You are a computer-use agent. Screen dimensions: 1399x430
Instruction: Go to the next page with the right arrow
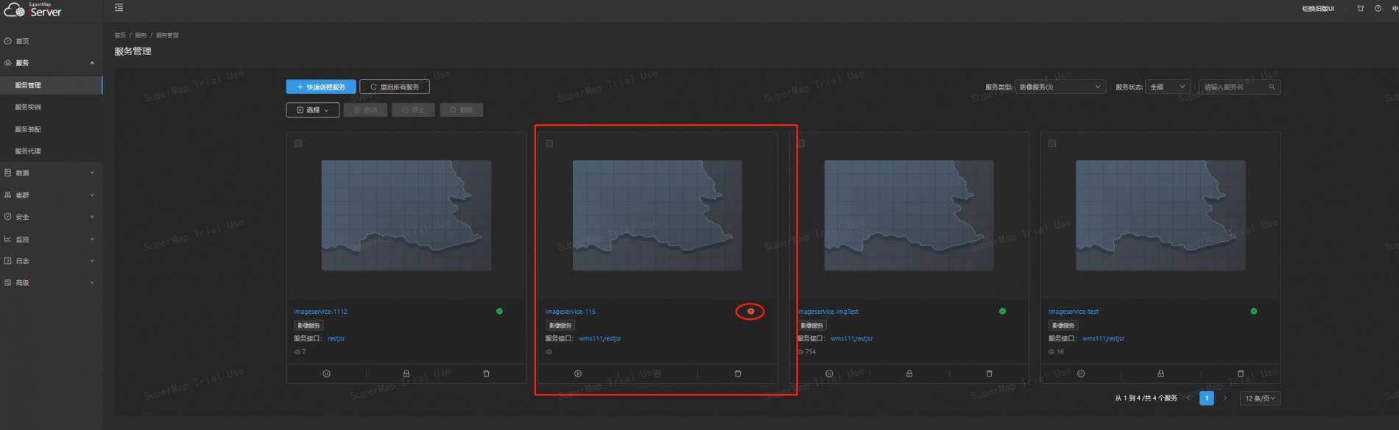(1225, 398)
